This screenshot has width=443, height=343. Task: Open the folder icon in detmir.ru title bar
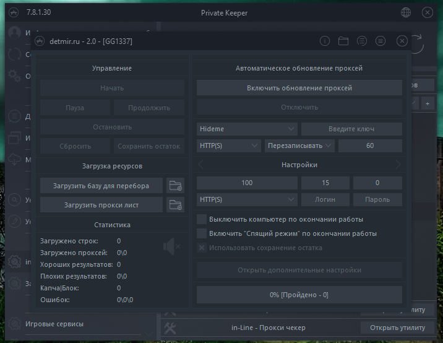343,41
